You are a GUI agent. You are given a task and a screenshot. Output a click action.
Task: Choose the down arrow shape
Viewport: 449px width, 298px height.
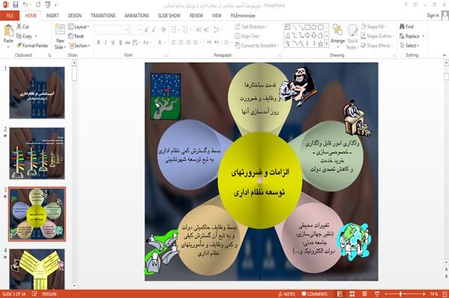click(x=314, y=35)
